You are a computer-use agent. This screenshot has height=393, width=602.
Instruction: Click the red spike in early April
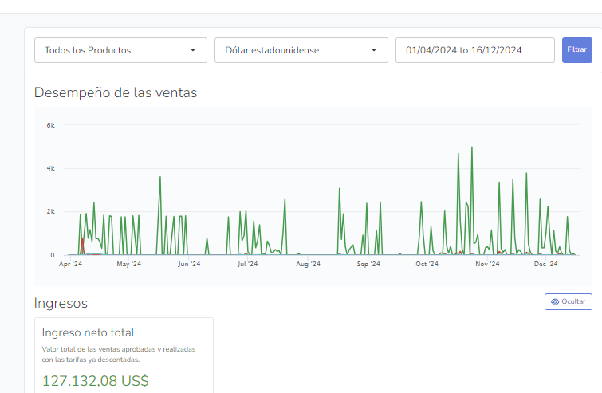(82, 240)
